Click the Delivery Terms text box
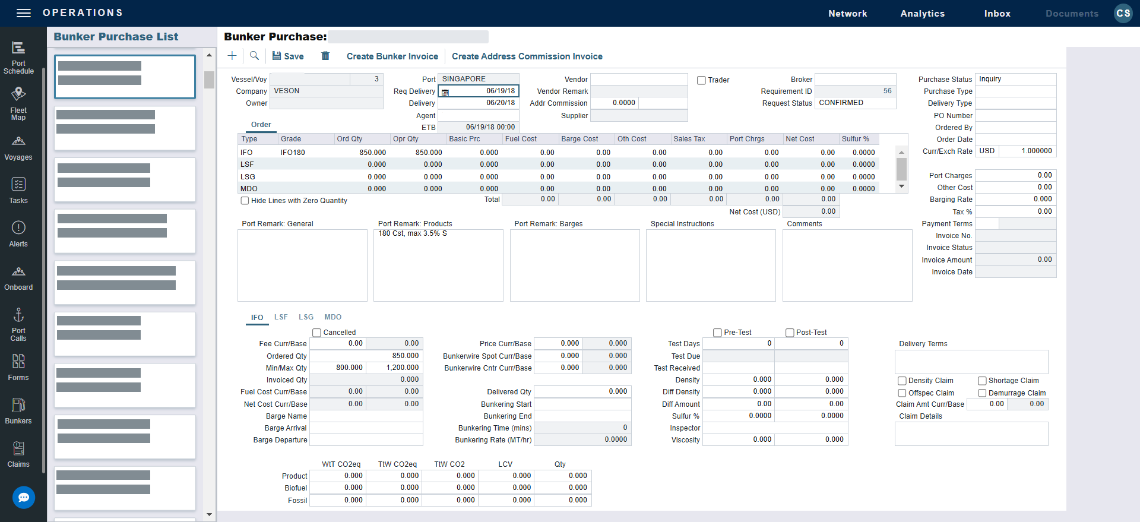 pyautogui.click(x=971, y=362)
